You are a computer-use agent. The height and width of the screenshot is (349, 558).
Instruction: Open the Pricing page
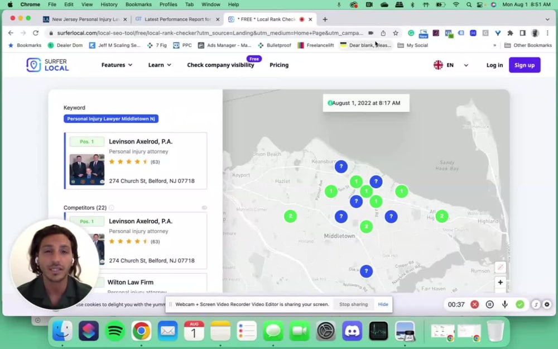tap(279, 65)
